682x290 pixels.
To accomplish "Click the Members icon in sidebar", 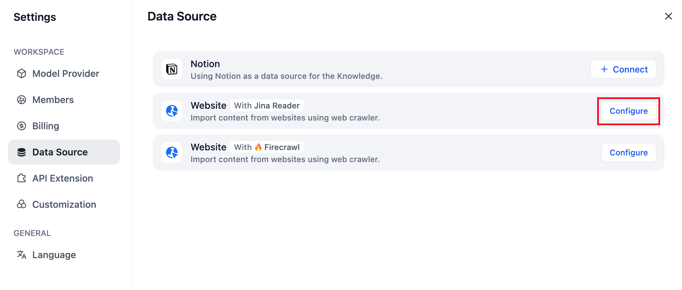I will click(22, 100).
